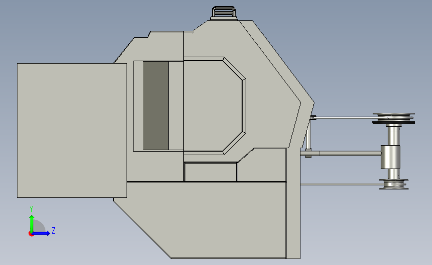Click the red origin dot of the triad

coord(31,234)
